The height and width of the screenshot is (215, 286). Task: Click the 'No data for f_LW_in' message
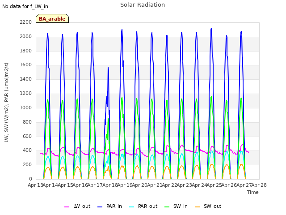[x=25, y=6]
